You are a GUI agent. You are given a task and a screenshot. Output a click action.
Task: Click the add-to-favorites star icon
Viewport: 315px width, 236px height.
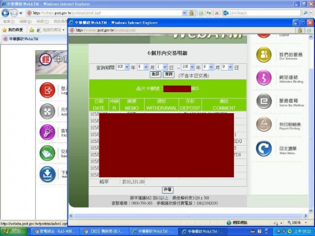(x=31, y=30)
